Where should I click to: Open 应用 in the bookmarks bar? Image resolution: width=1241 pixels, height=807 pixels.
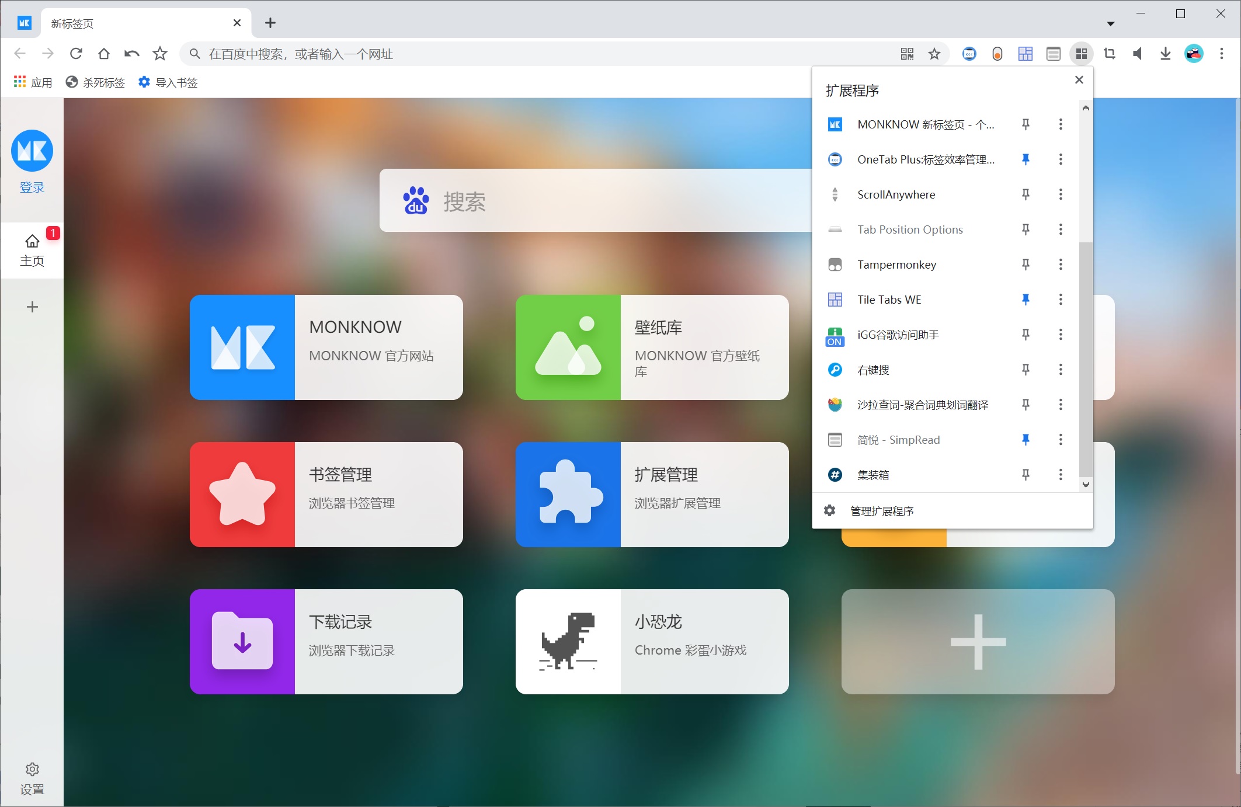[33, 82]
